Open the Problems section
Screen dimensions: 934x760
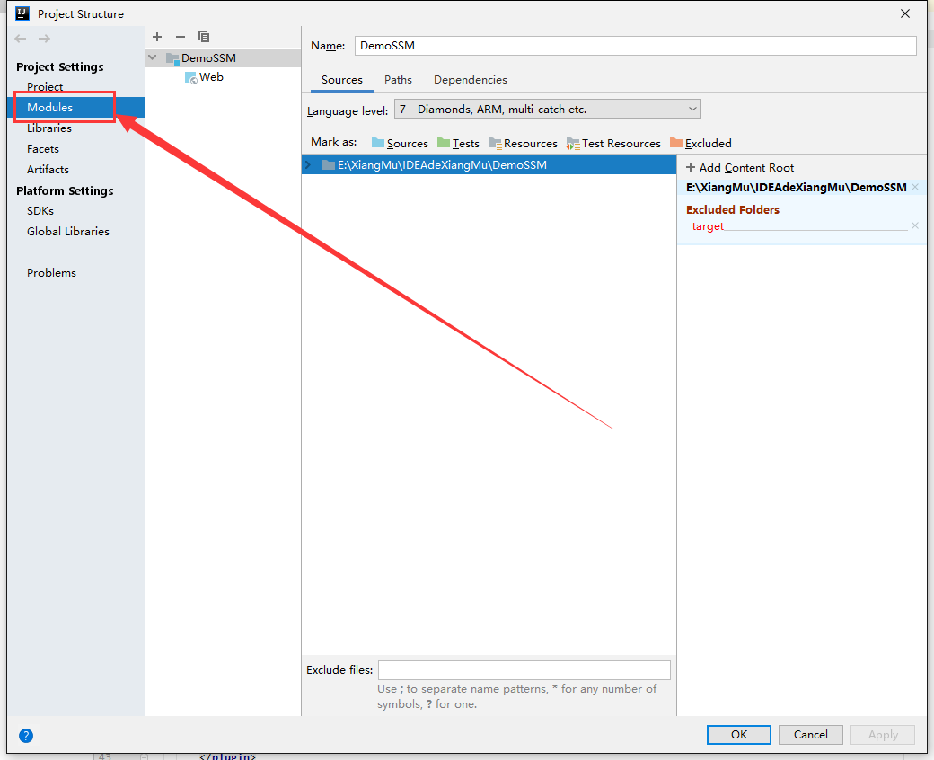(x=51, y=273)
